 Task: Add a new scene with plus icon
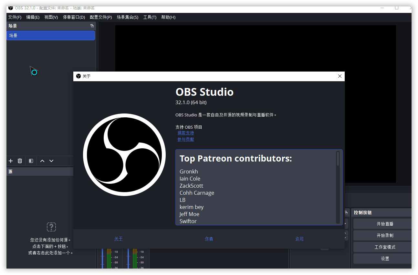coord(11,161)
